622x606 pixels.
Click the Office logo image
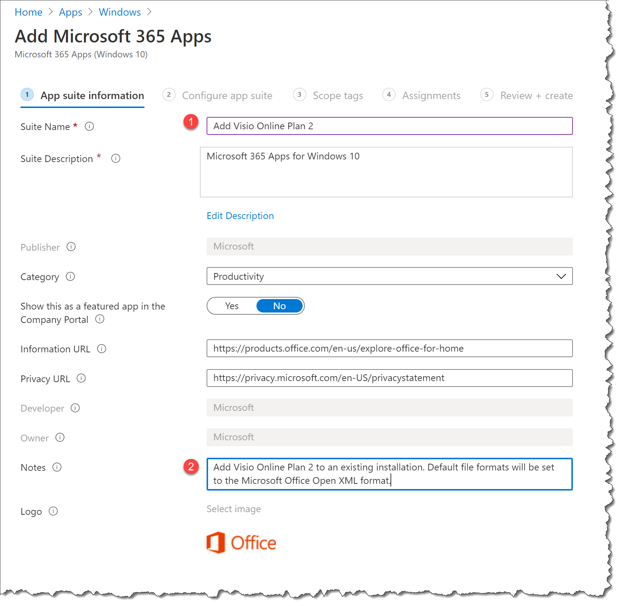242,543
